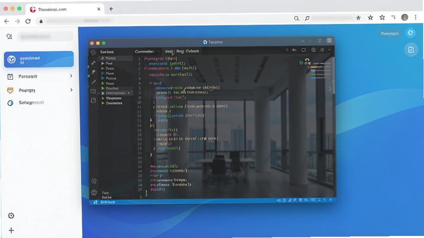424x238 pixels.
Task: Click the lock icon in address bar
Action: click(41, 21)
